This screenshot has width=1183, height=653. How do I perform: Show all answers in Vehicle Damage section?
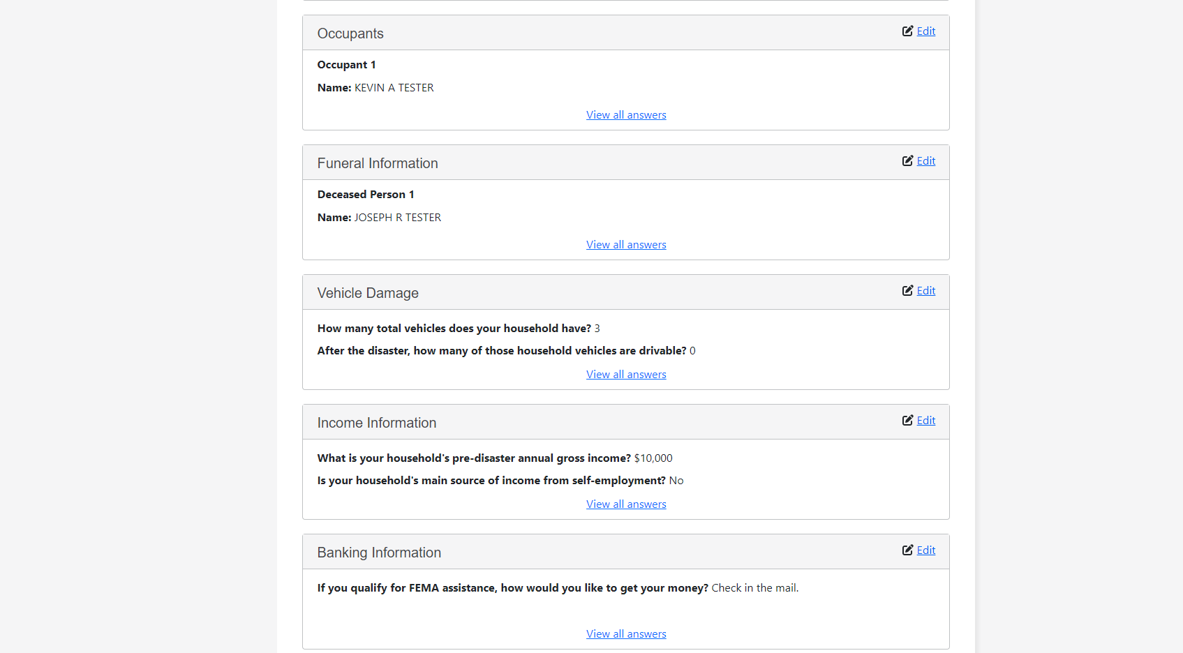[x=626, y=375]
